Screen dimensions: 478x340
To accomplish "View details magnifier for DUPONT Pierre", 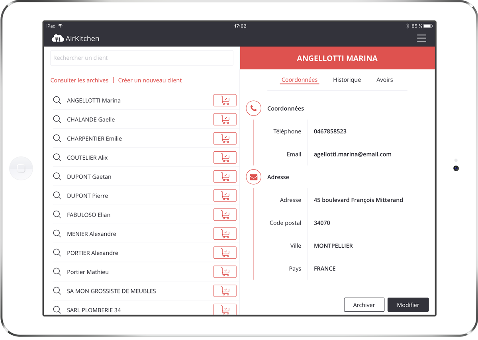I will tap(57, 195).
